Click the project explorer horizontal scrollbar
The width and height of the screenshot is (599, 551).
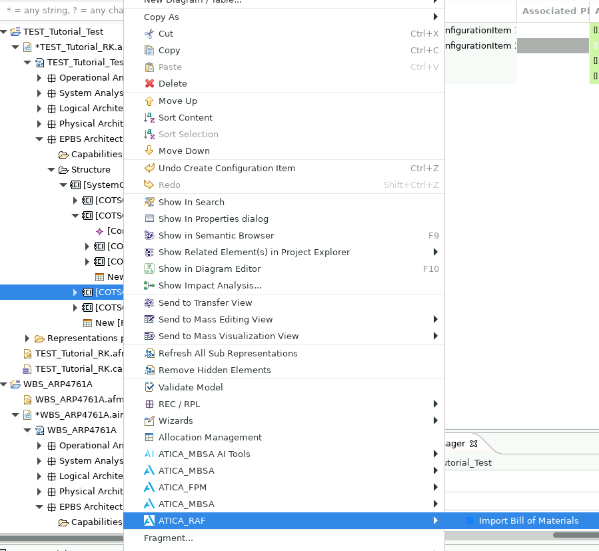pos(61,538)
